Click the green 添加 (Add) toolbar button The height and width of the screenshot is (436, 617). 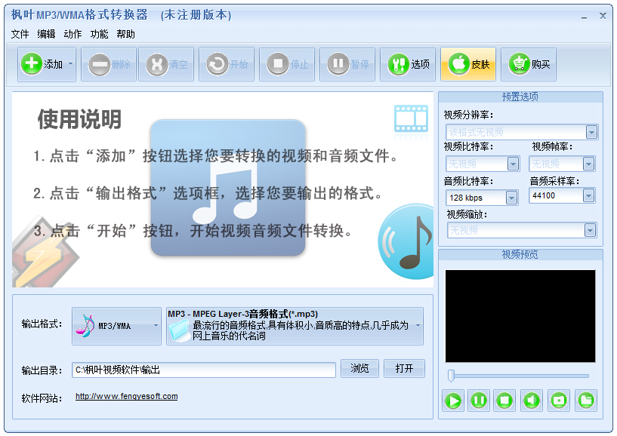coord(42,64)
